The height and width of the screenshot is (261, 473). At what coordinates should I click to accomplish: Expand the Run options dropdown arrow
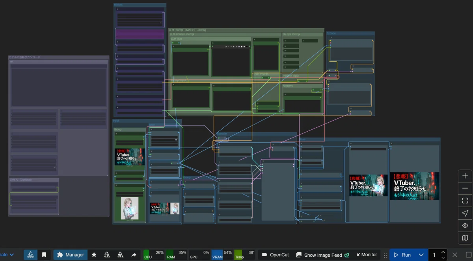coord(421,255)
